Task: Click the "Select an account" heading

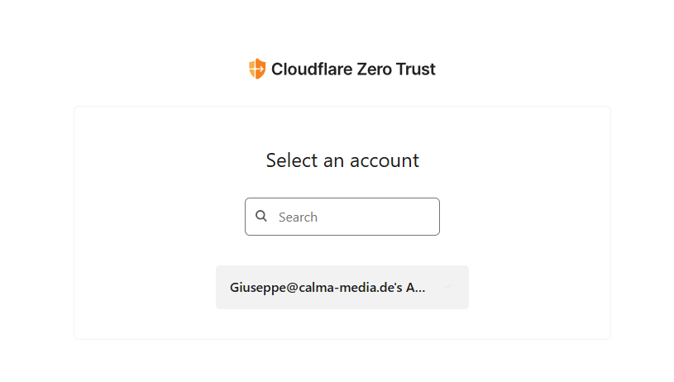Action: pos(342,160)
